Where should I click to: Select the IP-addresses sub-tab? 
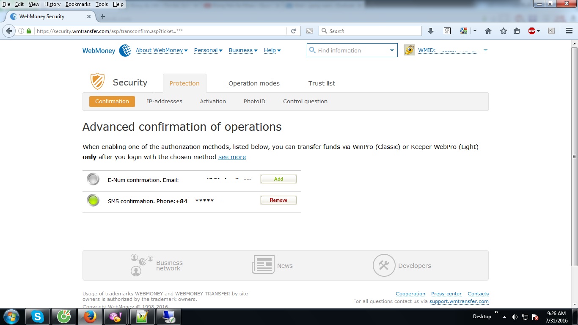(x=165, y=102)
